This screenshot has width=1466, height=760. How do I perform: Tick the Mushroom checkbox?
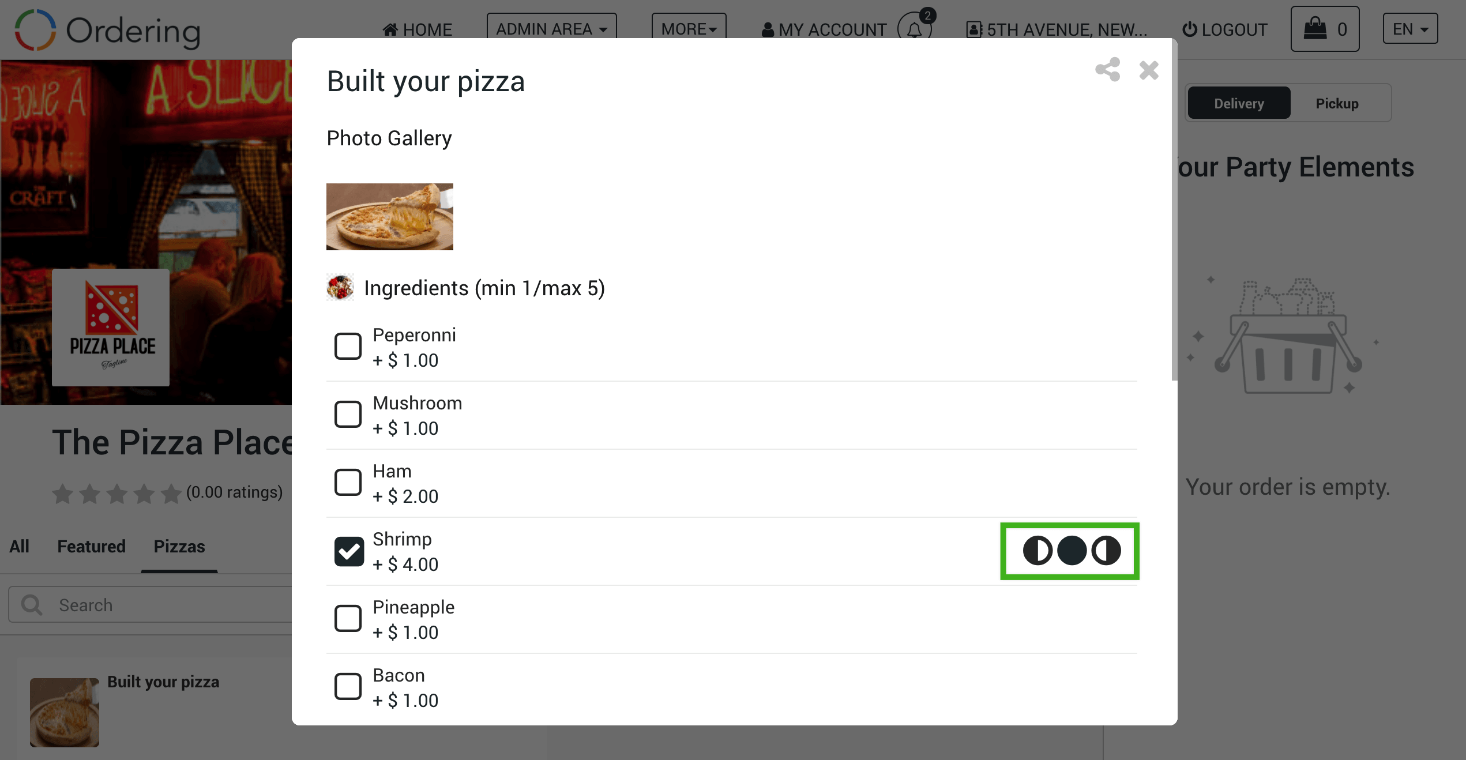348,414
